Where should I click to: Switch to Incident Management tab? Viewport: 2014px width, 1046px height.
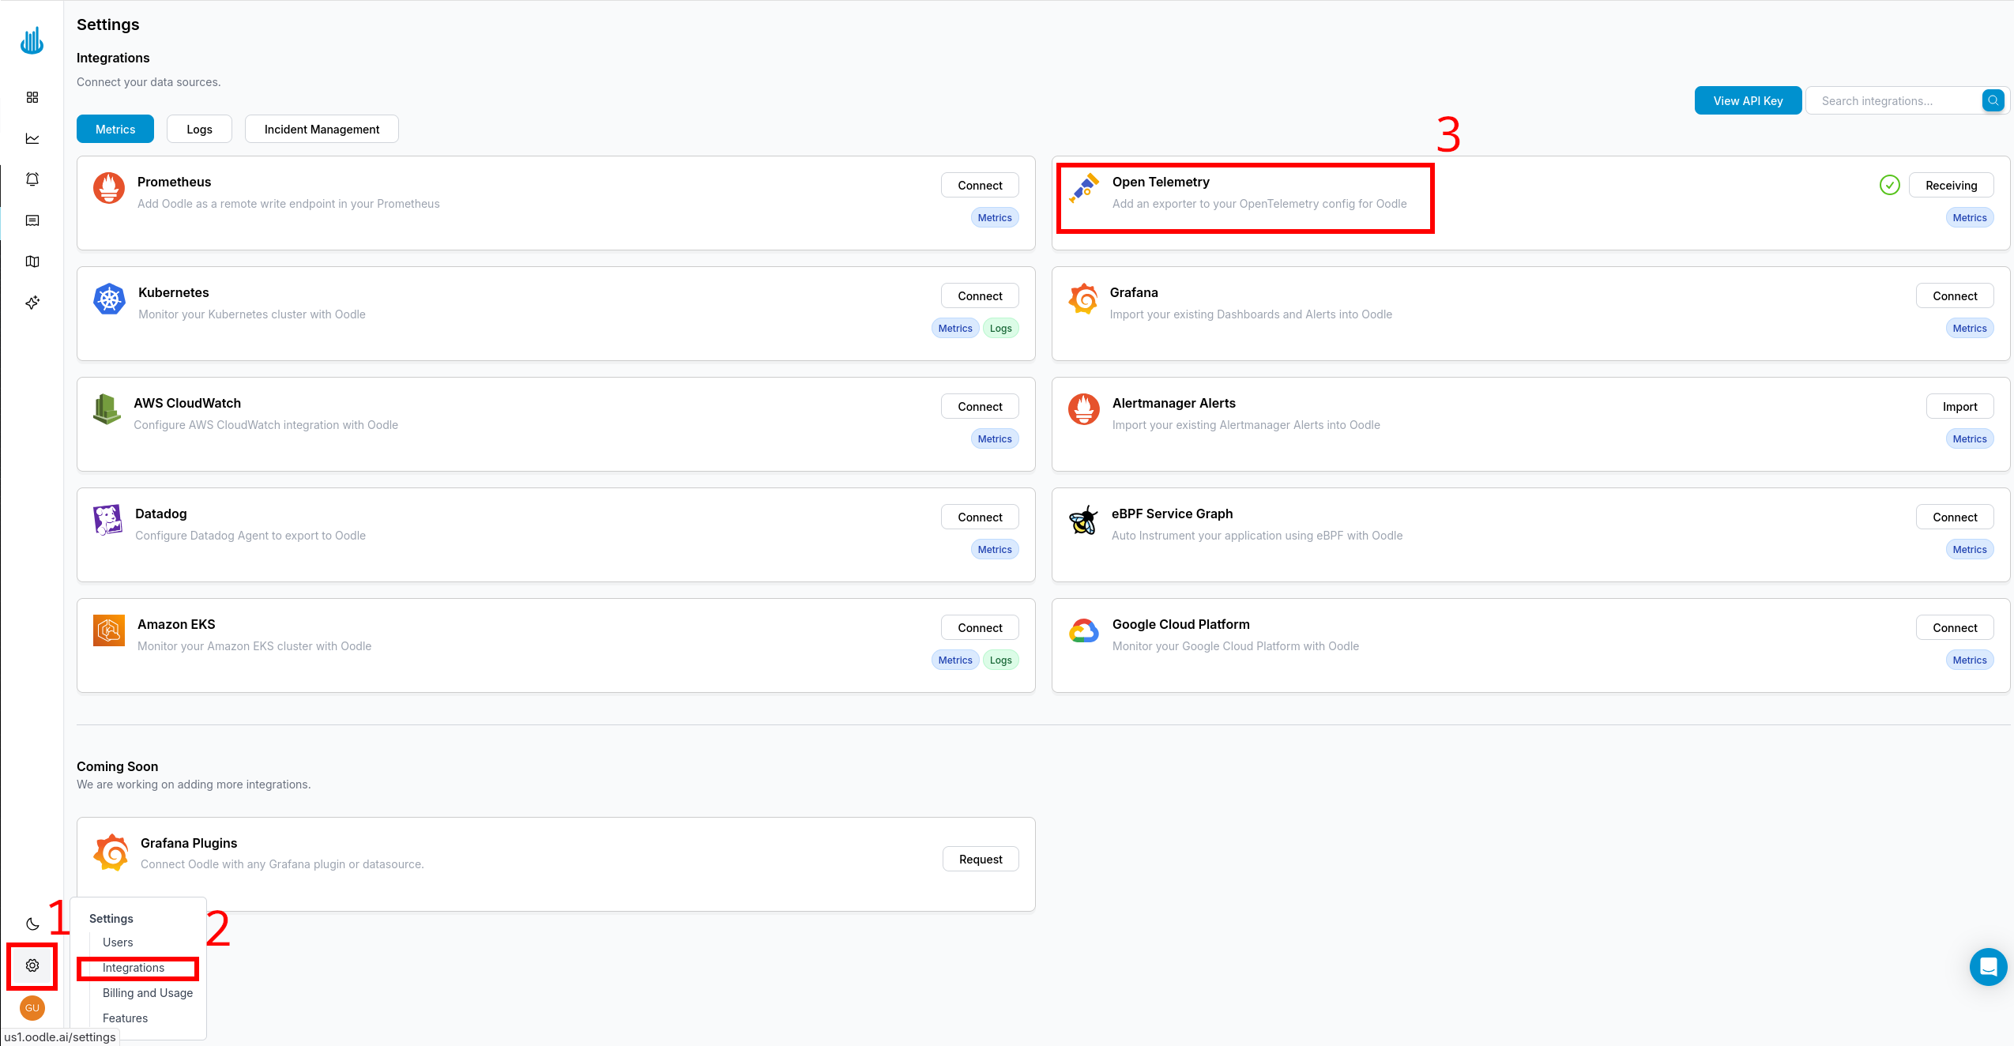[322, 129]
